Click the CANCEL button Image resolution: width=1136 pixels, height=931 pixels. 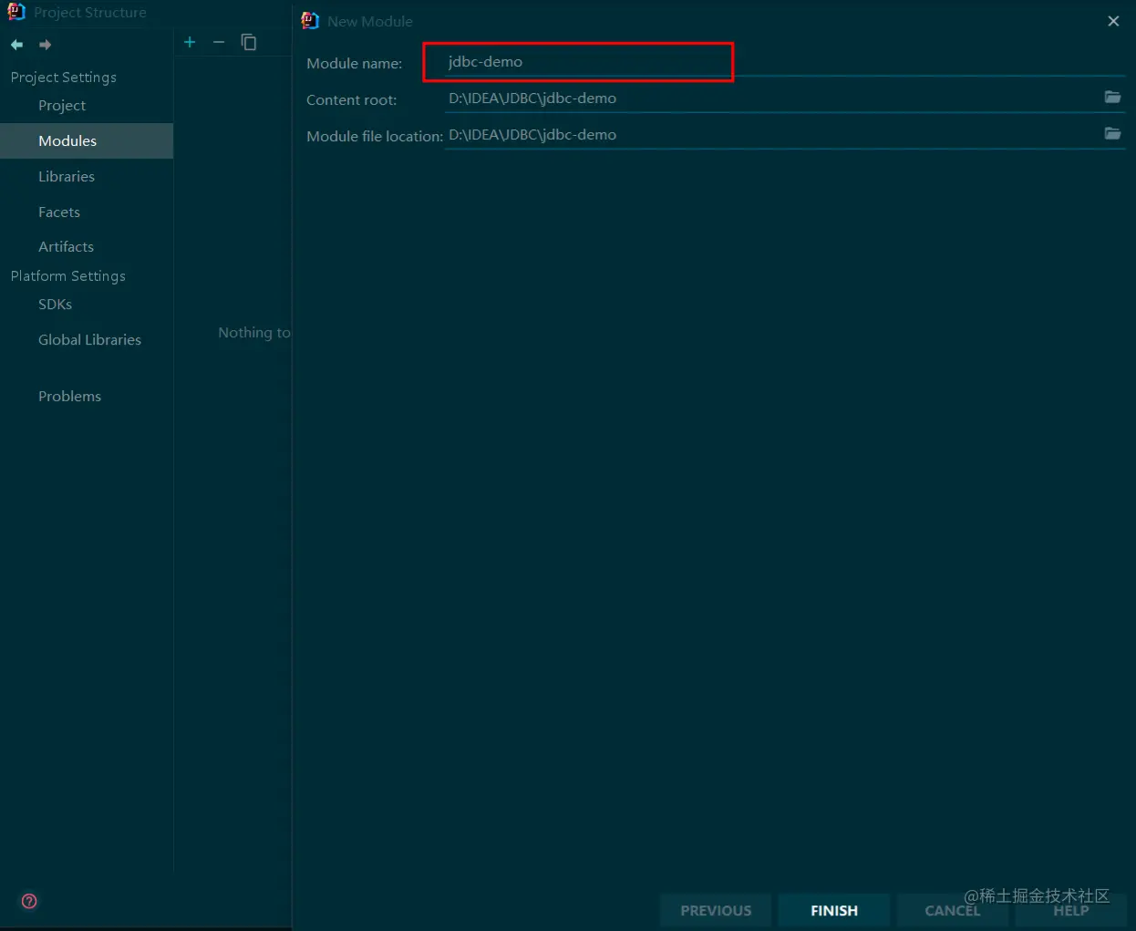click(x=952, y=910)
